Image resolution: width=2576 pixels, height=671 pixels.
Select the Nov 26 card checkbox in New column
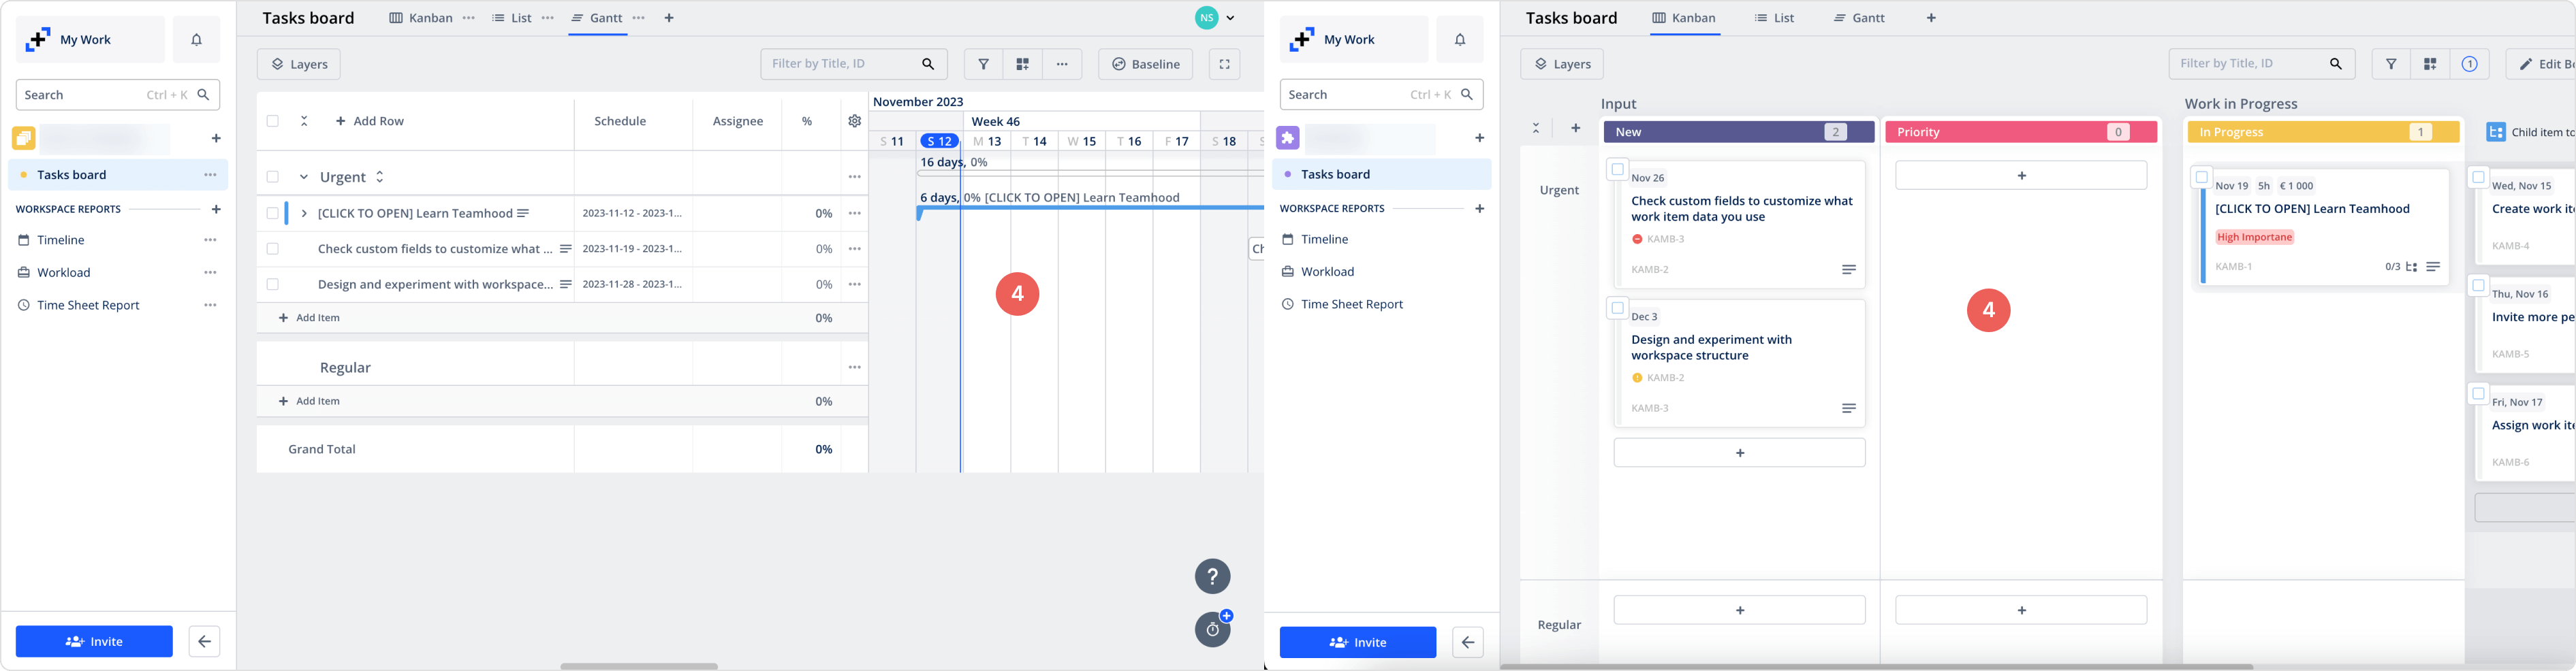click(1617, 169)
